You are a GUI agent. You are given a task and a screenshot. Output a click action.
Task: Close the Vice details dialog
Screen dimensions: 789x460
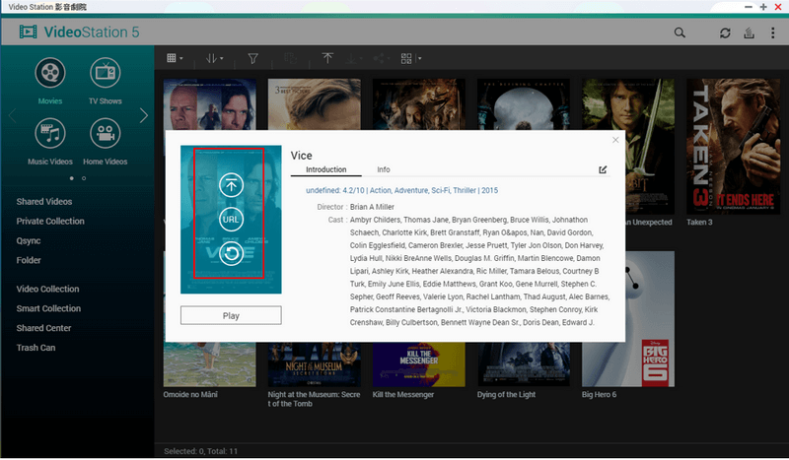coord(615,140)
